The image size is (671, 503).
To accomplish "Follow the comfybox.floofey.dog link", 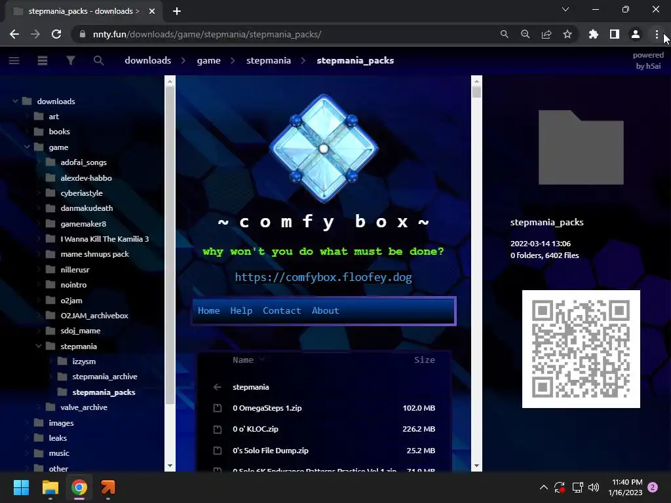I will pos(324,277).
